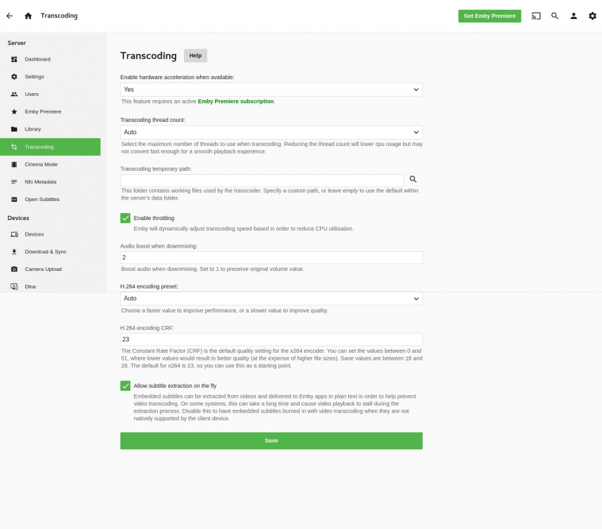Click the Get Emby Premiere button
Image resolution: width=602 pixels, height=529 pixels.
pos(489,16)
